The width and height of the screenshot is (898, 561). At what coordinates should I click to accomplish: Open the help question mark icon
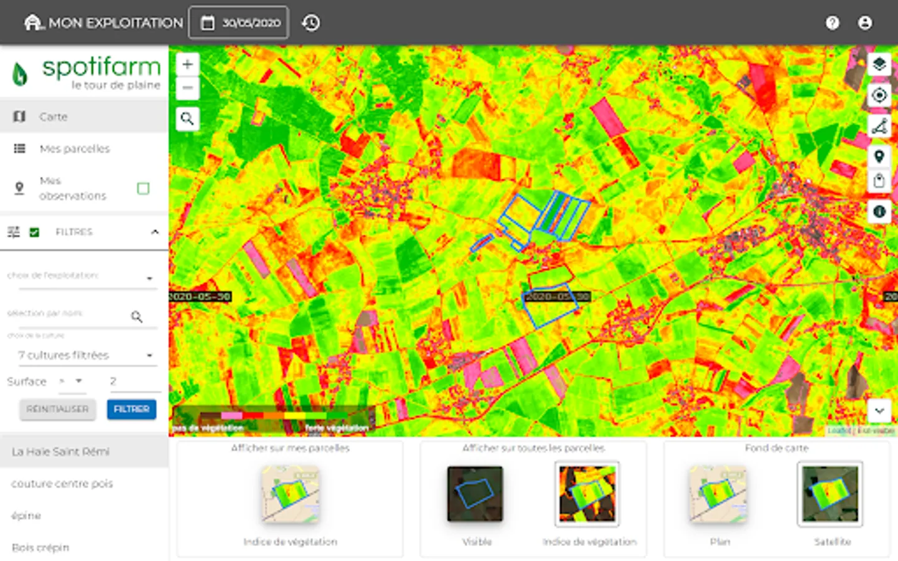[833, 23]
